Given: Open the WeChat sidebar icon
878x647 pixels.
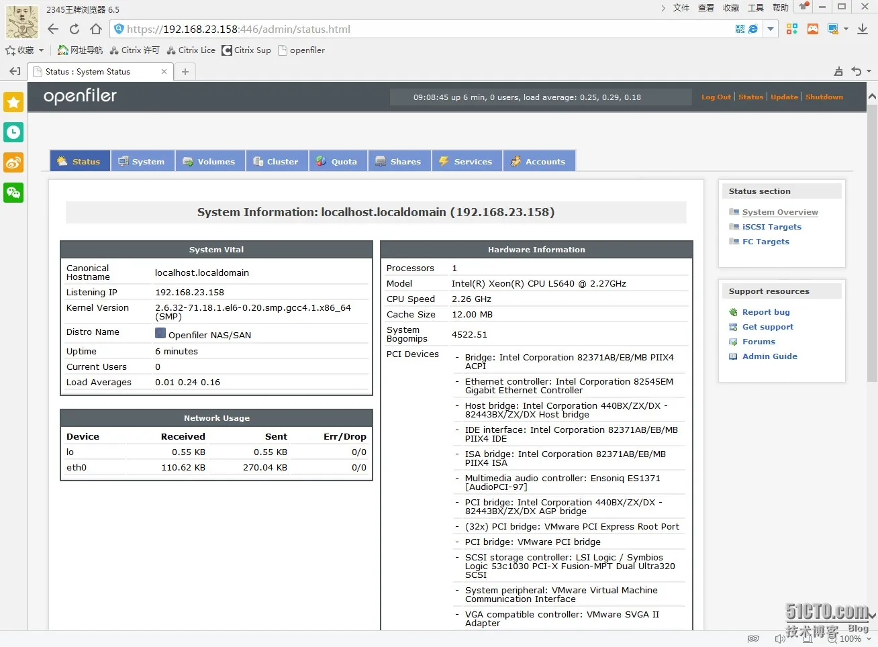Looking at the screenshot, I should tap(13, 193).
